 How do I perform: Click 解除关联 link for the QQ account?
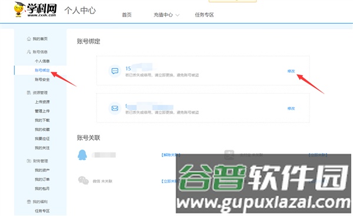point(171,155)
